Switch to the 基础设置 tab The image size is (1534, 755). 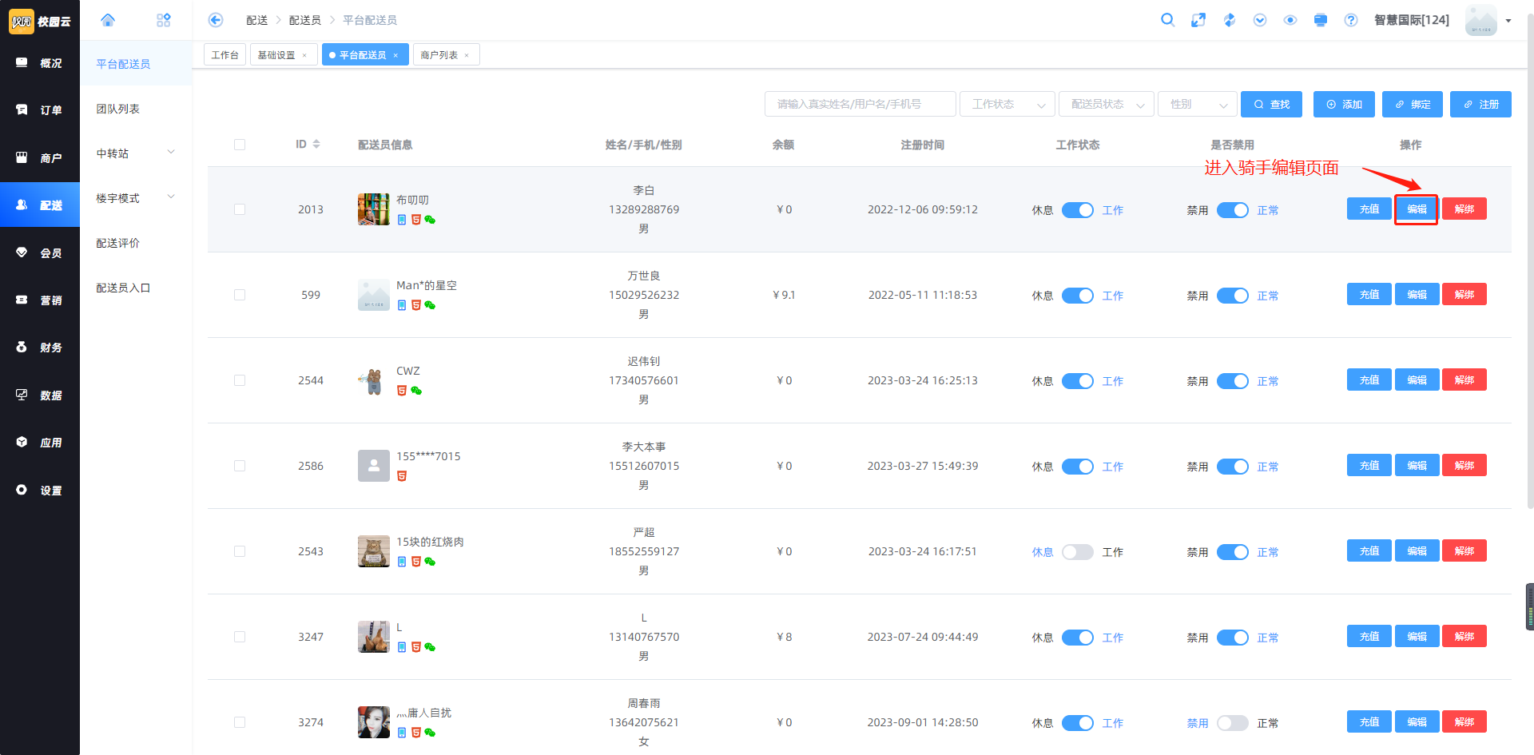tap(276, 55)
